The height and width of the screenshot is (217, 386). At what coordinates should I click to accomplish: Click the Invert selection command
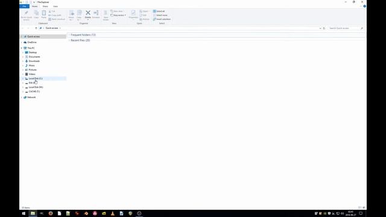162,19
